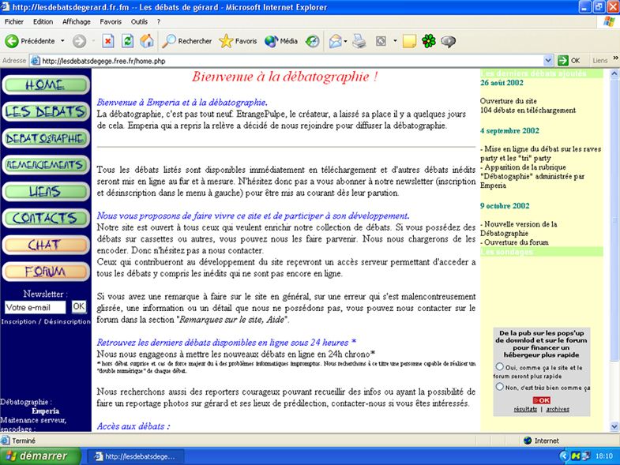Open the Home page house icon
The width and height of the screenshot is (620, 465).
(147, 41)
